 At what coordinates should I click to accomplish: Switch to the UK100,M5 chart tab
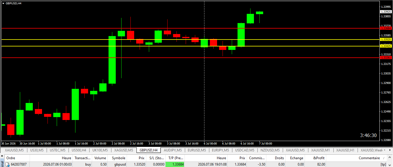click(x=100, y=150)
